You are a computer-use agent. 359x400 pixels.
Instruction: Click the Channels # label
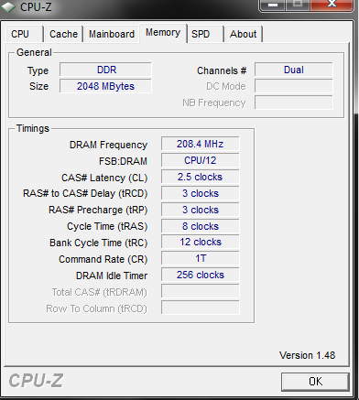point(222,70)
